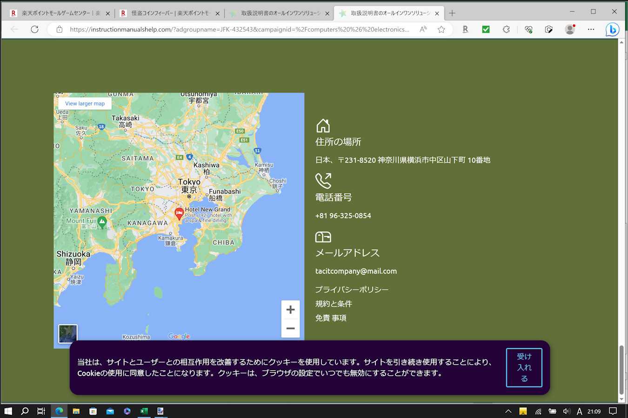Image resolution: width=628 pixels, height=418 pixels.
Task: Toggle satellite layer thumbnail on map
Action: [68, 333]
